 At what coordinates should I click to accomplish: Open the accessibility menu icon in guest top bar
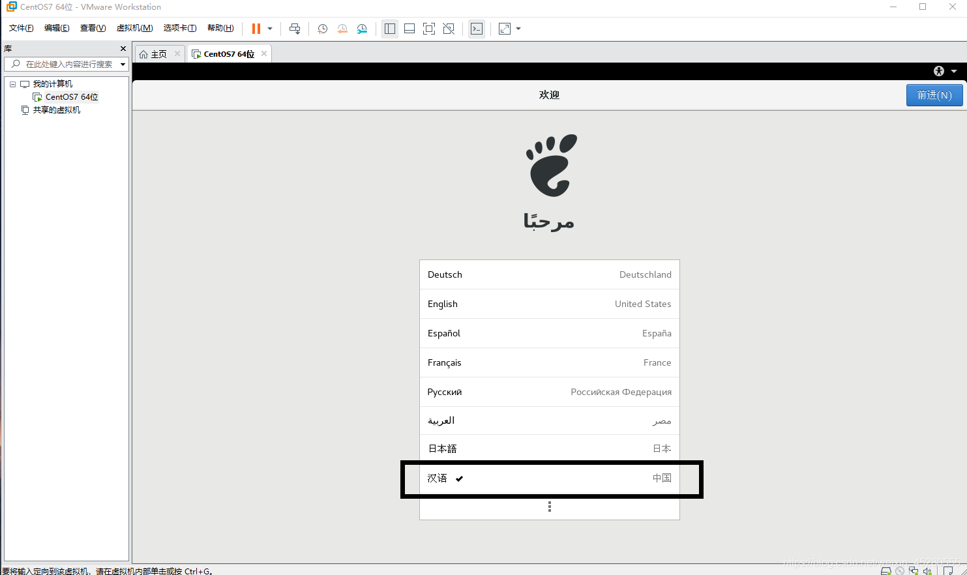pyautogui.click(x=939, y=71)
